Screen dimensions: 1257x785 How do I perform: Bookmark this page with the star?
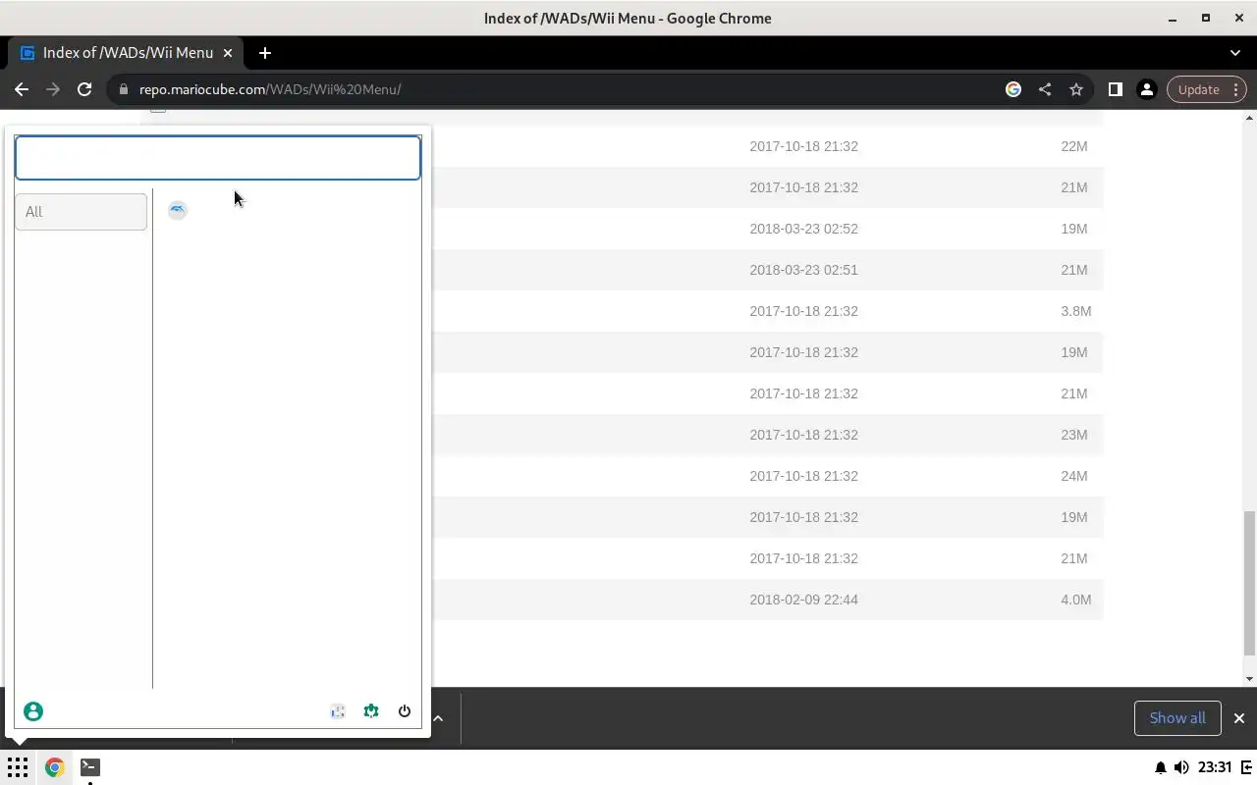click(1076, 89)
